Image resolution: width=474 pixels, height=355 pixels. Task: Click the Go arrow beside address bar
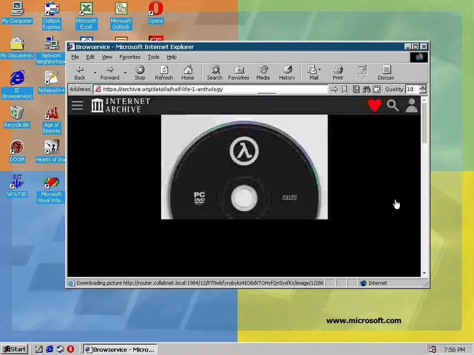[x=334, y=89]
